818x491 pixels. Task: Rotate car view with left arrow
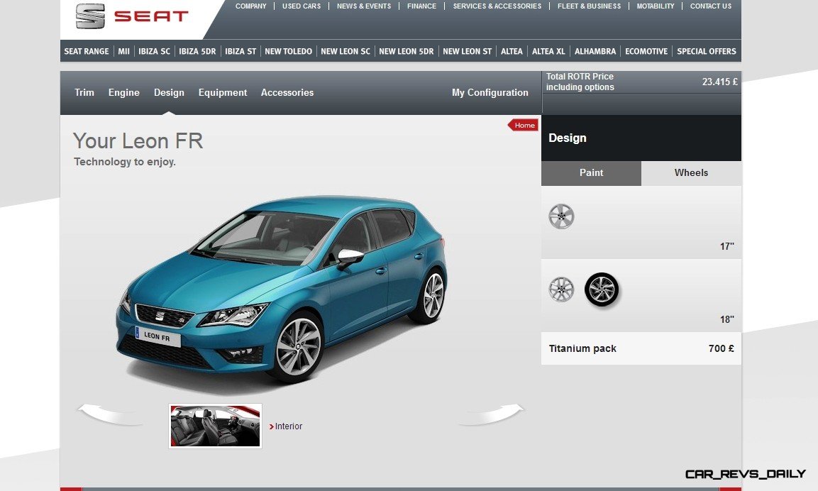click(109, 414)
